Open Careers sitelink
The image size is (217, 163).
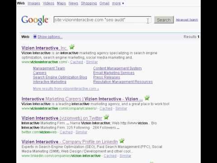pyautogui.click(x=40, y=73)
